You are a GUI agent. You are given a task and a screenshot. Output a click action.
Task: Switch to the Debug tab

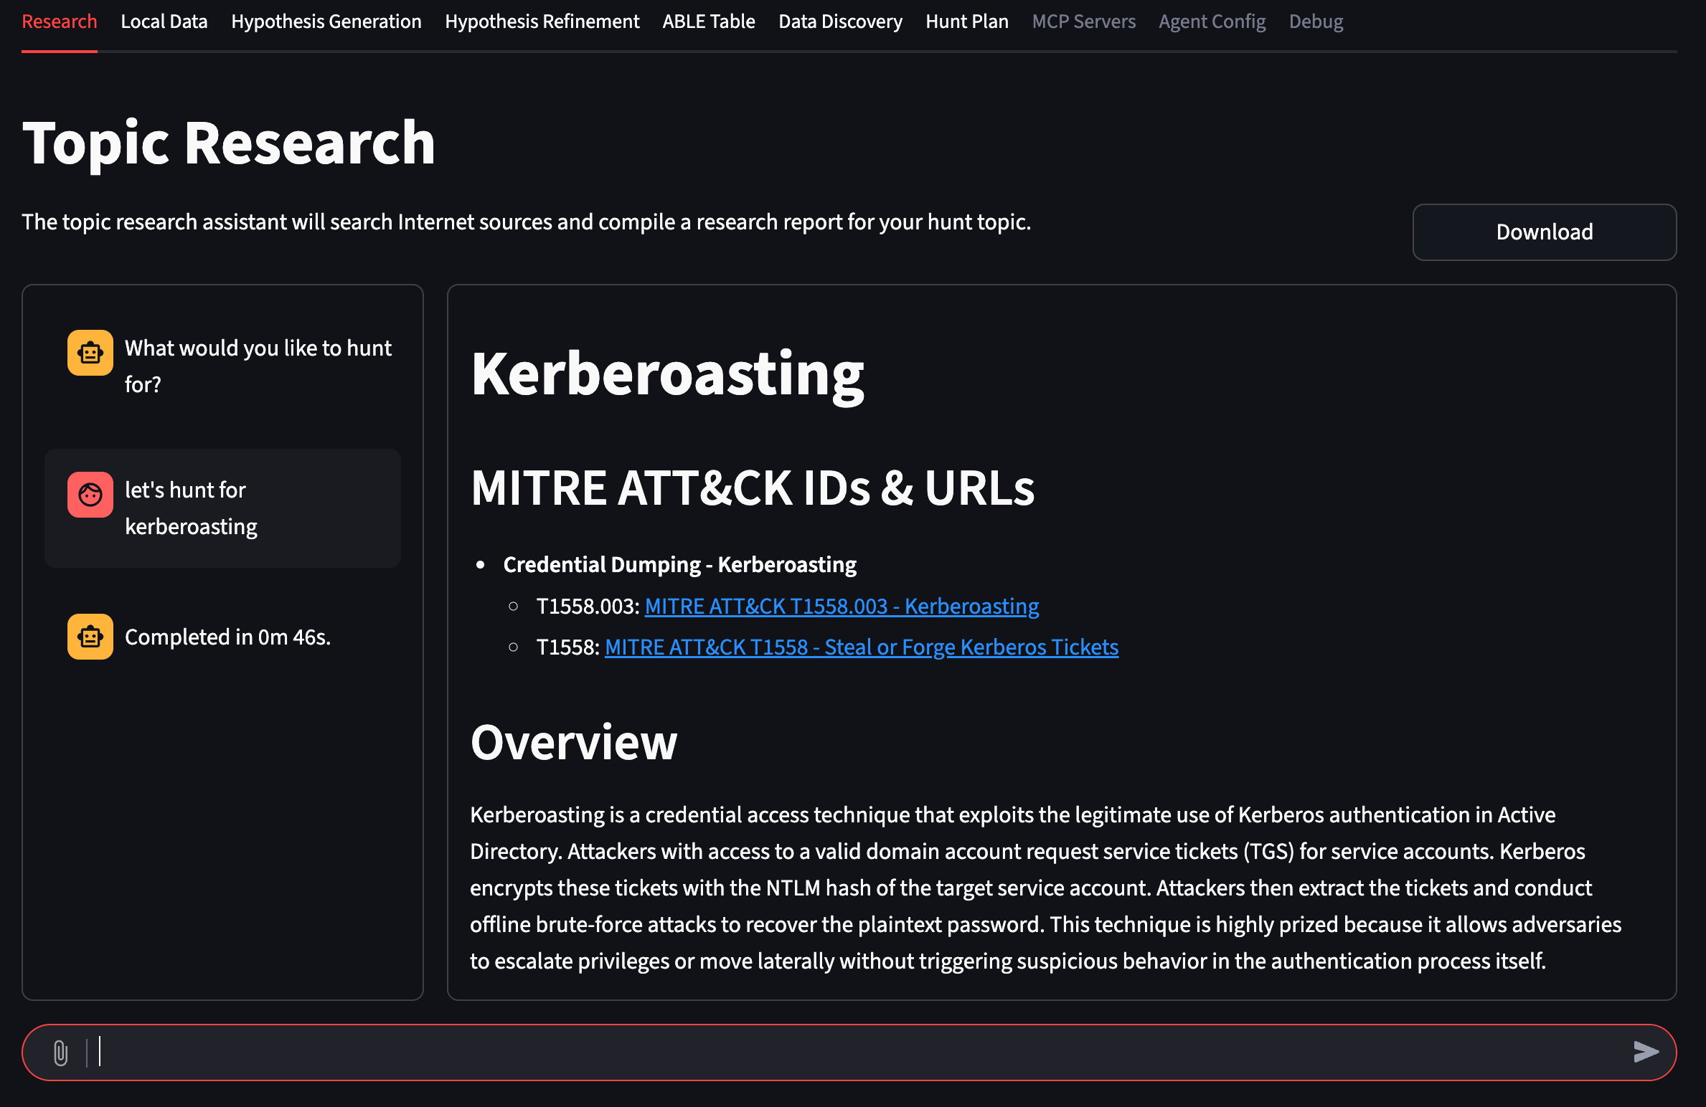click(1315, 22)
